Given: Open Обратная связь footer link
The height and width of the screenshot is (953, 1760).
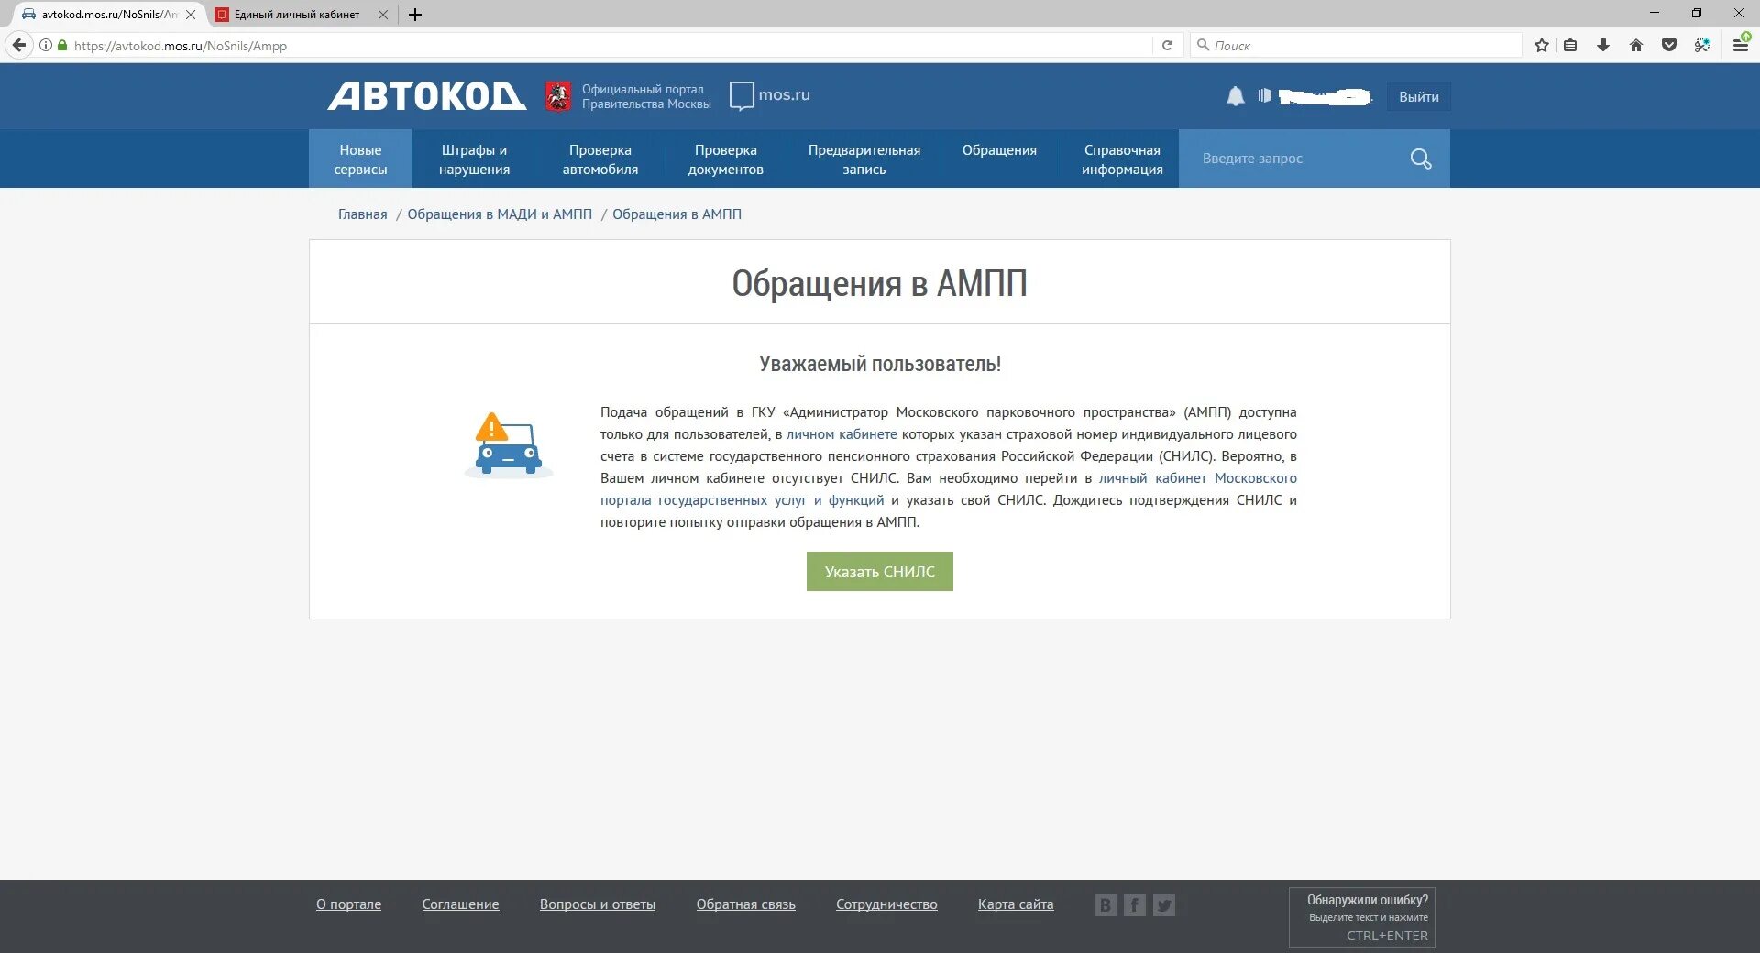Looking at the screenshot, I should point(746,904).
